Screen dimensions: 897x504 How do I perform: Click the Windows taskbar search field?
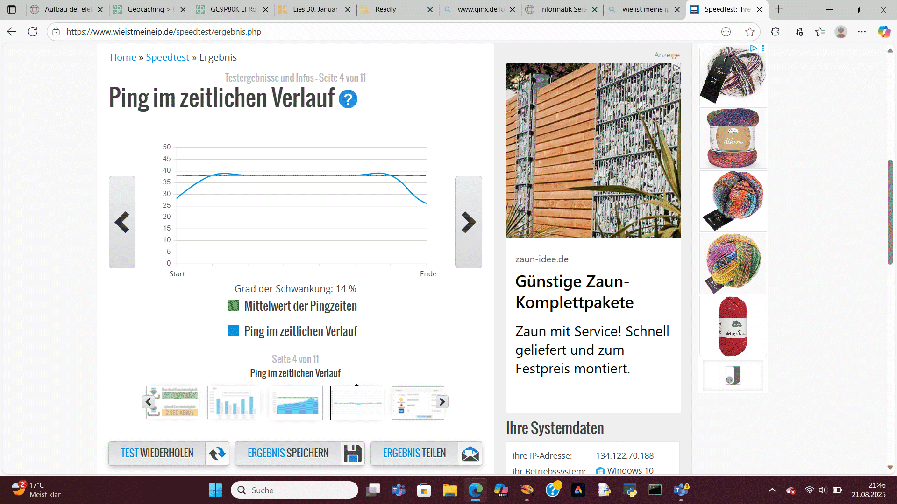pyautogui.click(x=294, y=490)
